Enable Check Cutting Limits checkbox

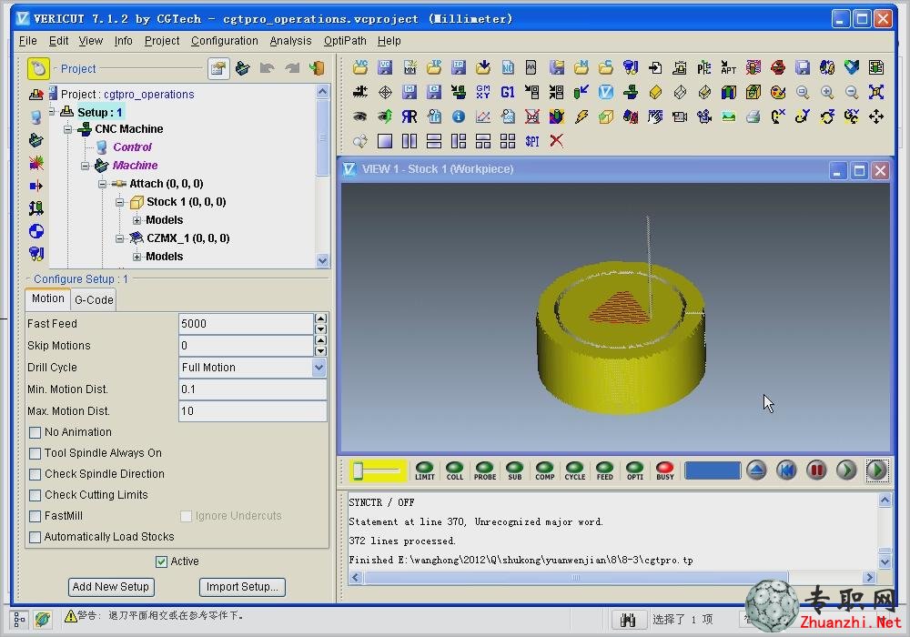coord(35,495)
